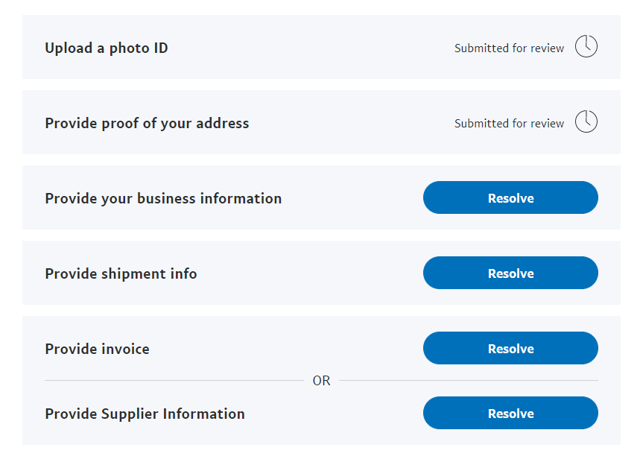Click empty middle space in business information card
The width and height of the screenshot is (640, 462).
(x=350, y=198)
